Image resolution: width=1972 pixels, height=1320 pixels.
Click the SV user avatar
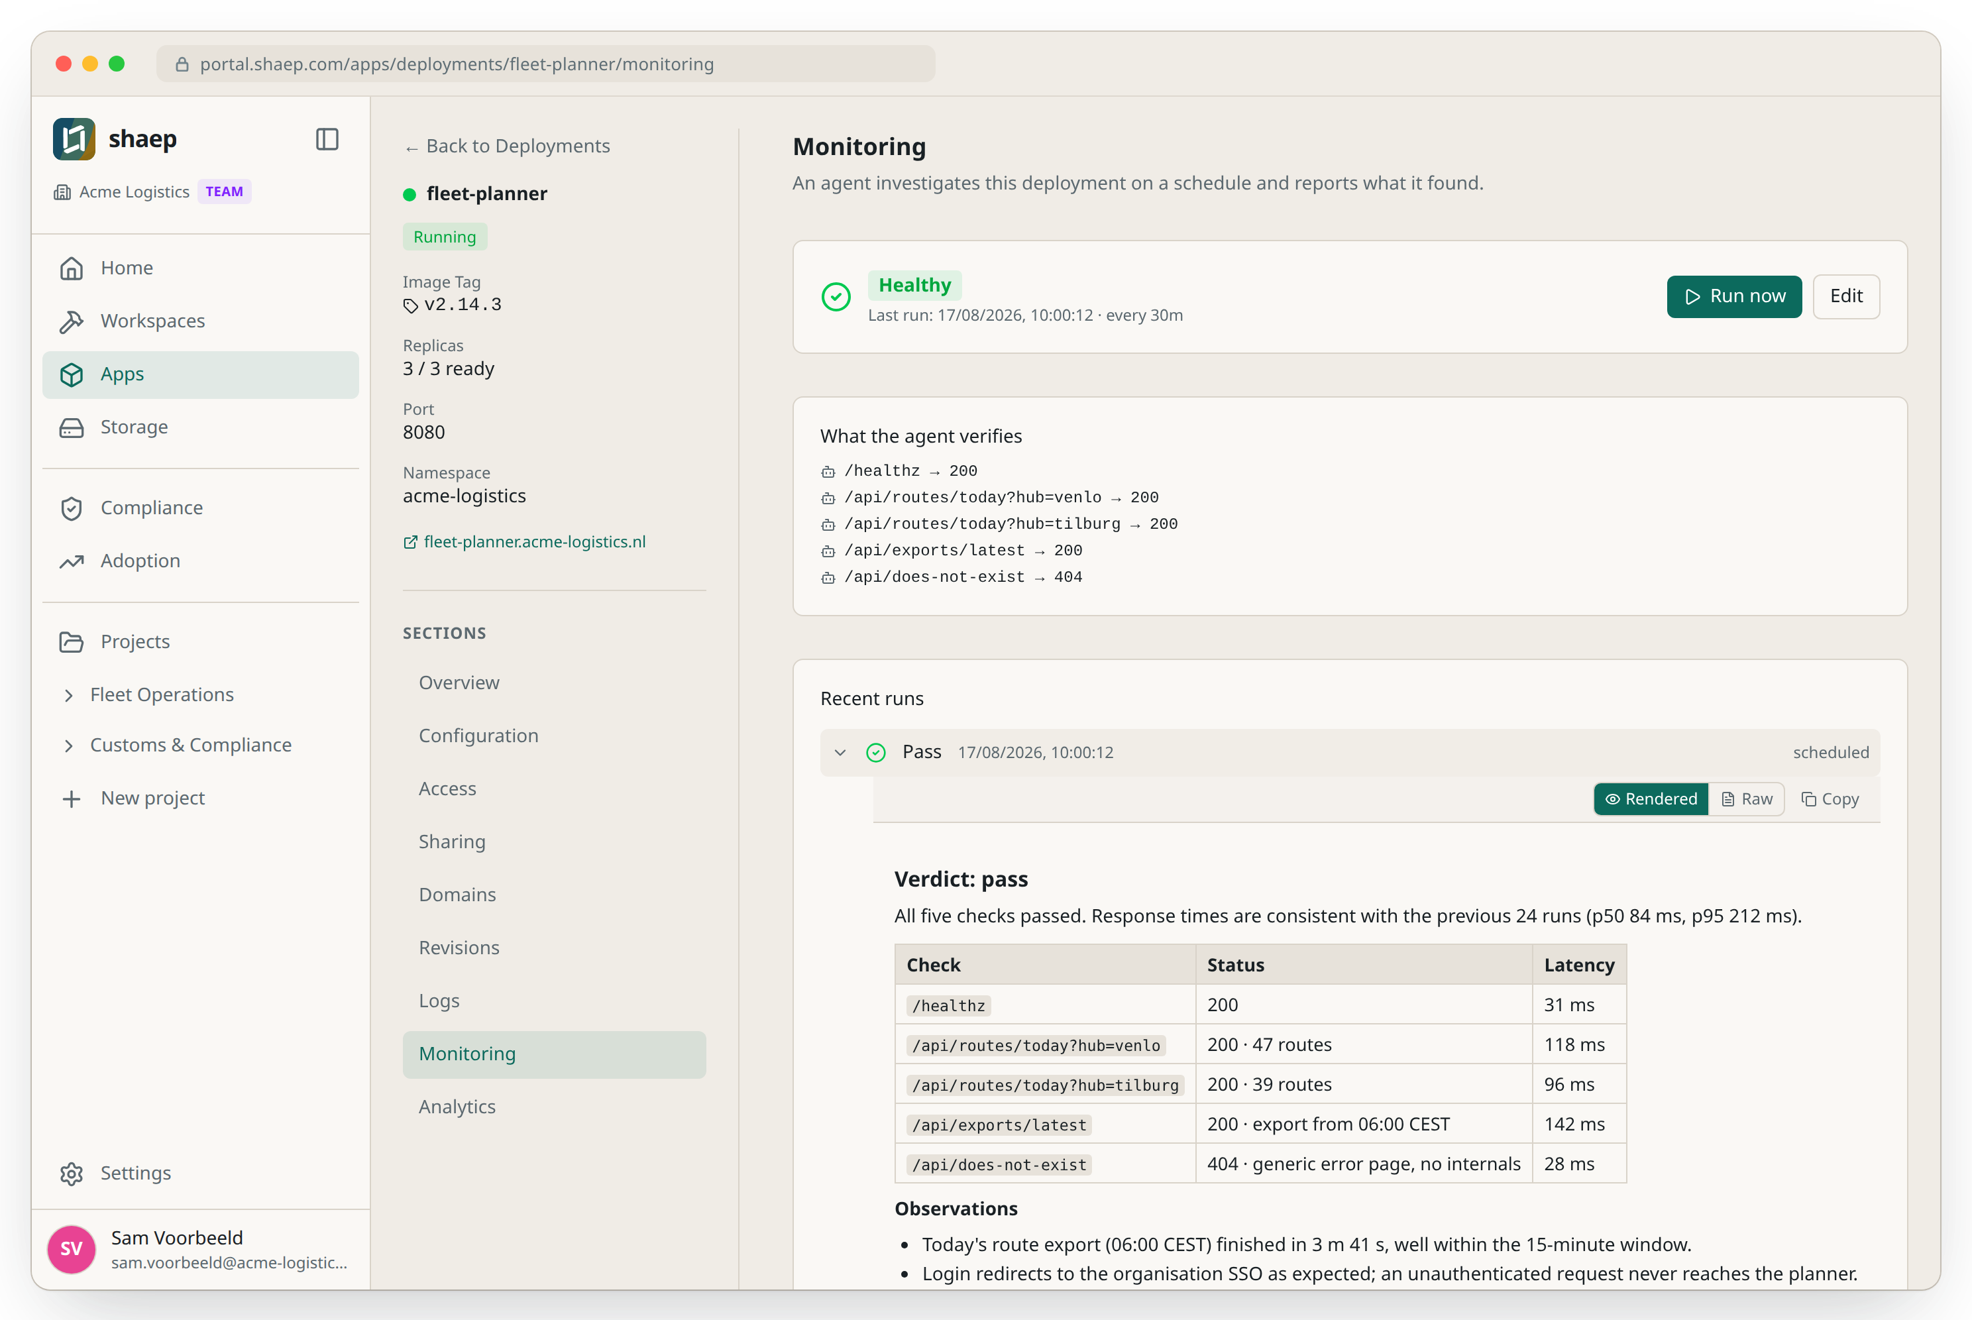click(72, 1248)
